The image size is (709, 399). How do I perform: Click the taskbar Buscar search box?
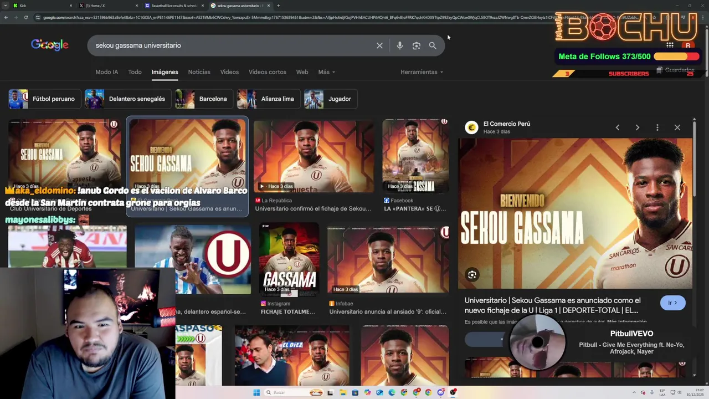[292, 392]
